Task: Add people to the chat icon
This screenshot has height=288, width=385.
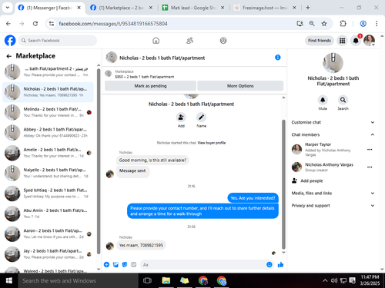Action: (181, 118)
